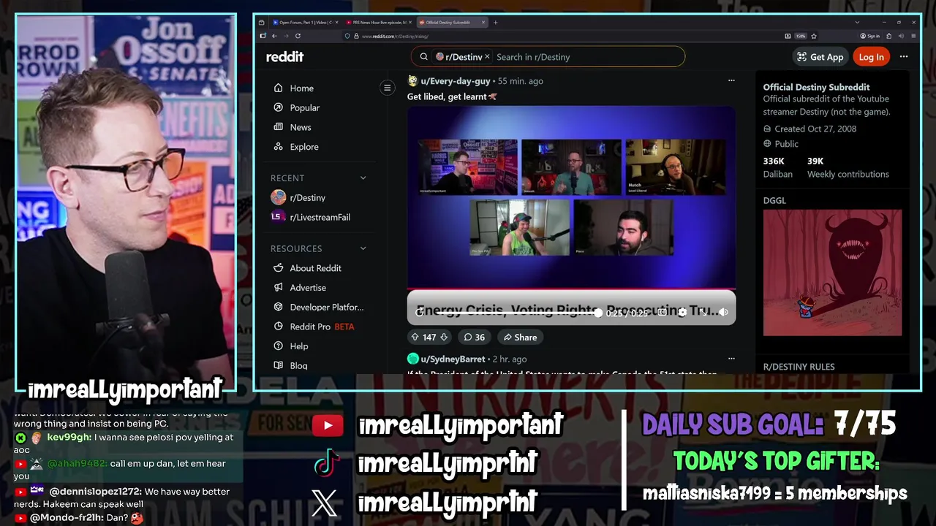936x526 pixels.
Task: Bookmark this page with star icon
Action: (814, 36)
